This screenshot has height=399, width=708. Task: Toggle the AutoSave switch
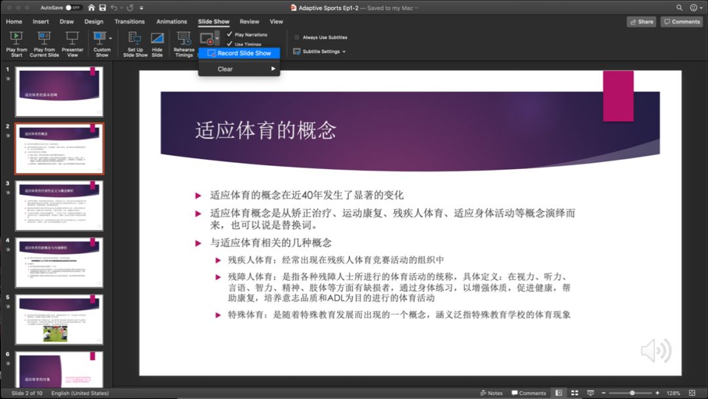73,7
